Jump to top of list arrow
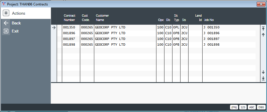The height and width of the screenshot is (112, 267). 263,28
